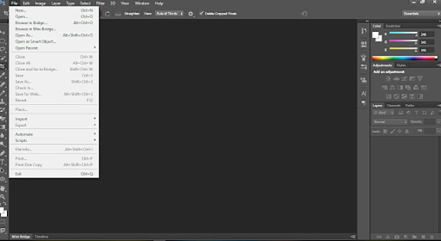Image resolution: width=441 pixels, height=241 pixels.
Task: Switch to the Styles tab
Action: click(x=401, y=65)
